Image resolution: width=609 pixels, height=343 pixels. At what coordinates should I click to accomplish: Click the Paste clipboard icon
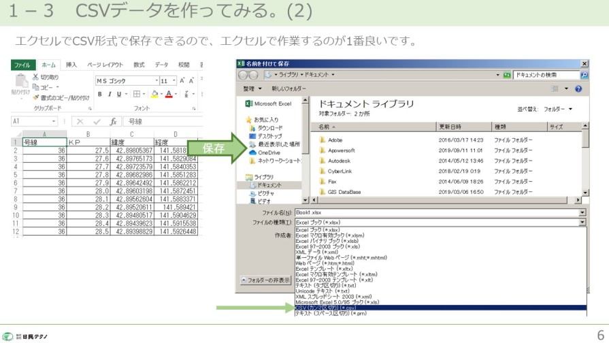click(21, 81)
